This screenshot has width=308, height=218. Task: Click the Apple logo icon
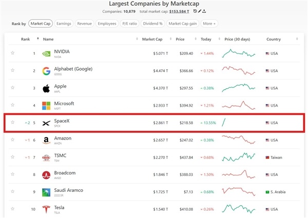[46, 88]
